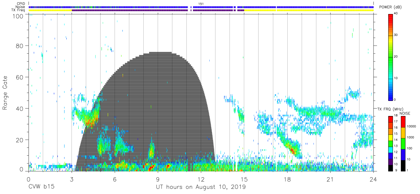Click the CPID value 151
Screen dimensions: 420x194
tap(201, 4)
